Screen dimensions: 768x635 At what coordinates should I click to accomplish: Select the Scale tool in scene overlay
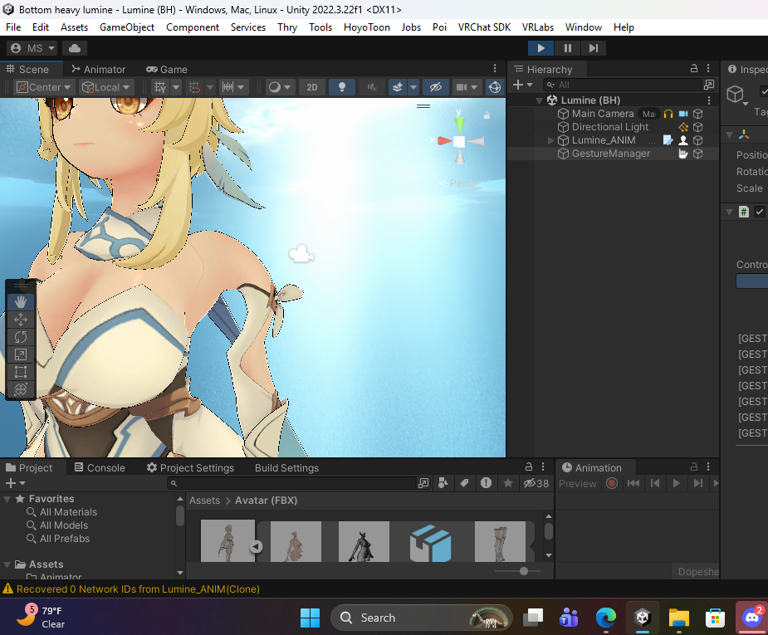pos(21,354)
